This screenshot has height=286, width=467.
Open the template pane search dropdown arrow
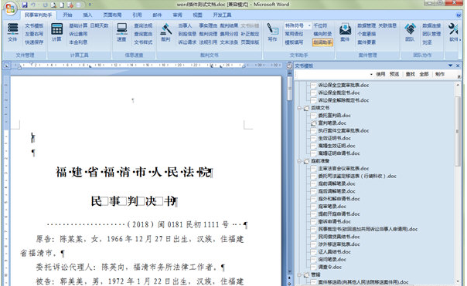click(371, 74)
